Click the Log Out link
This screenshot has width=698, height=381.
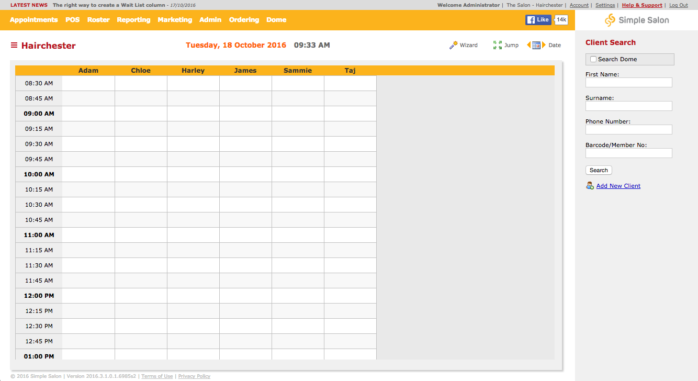679,5
